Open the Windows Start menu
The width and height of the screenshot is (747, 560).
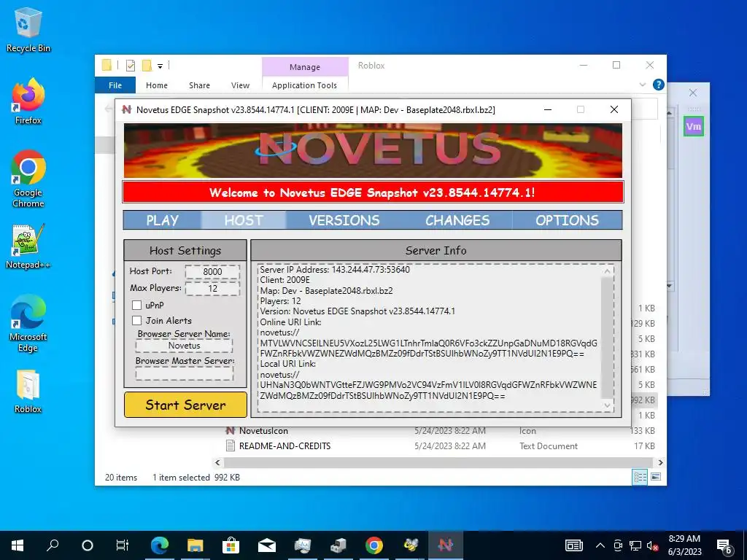[x=18, y=545]
